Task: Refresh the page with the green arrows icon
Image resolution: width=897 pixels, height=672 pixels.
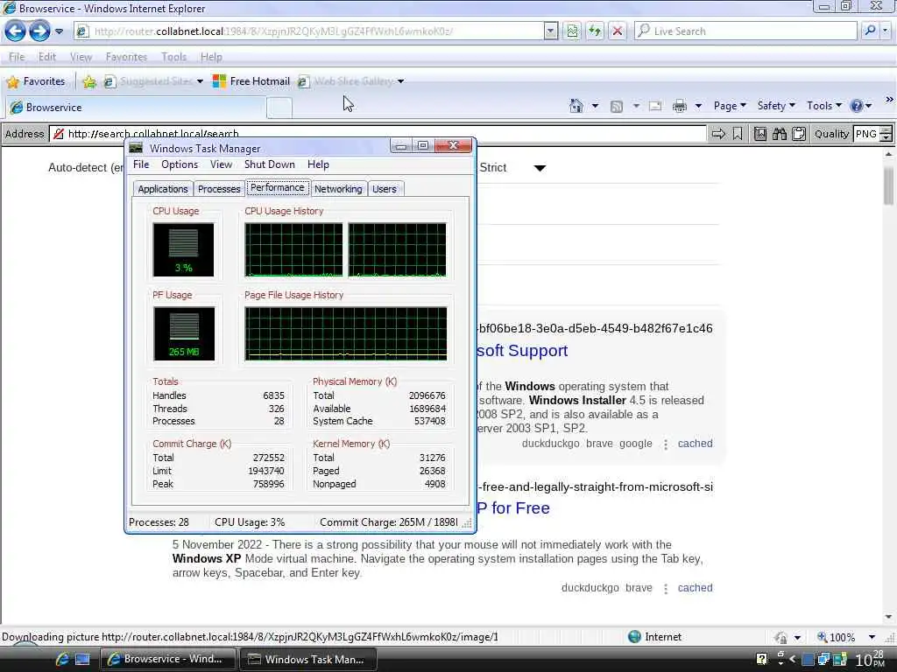Action: click(595, 31)
